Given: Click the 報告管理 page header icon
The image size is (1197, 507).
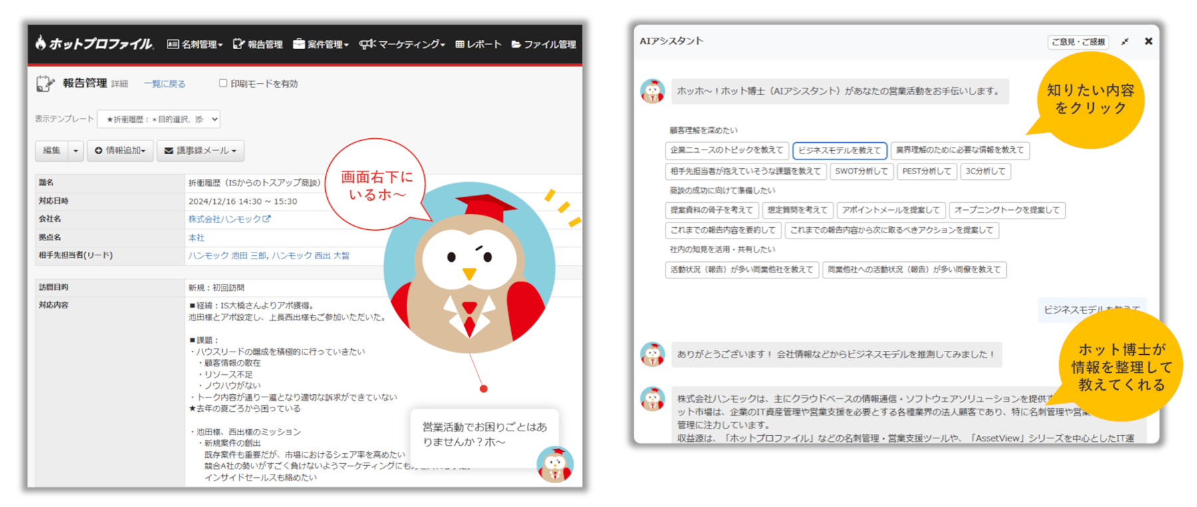Looking at the screenshot, I should [45, 84].
